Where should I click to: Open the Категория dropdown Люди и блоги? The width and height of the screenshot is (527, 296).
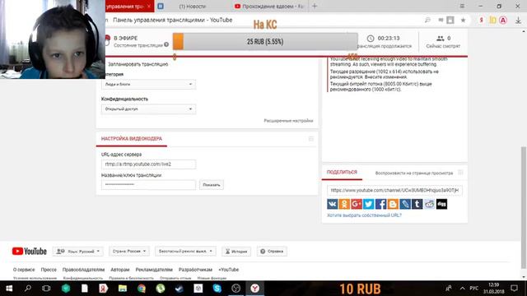pos(148,84)
